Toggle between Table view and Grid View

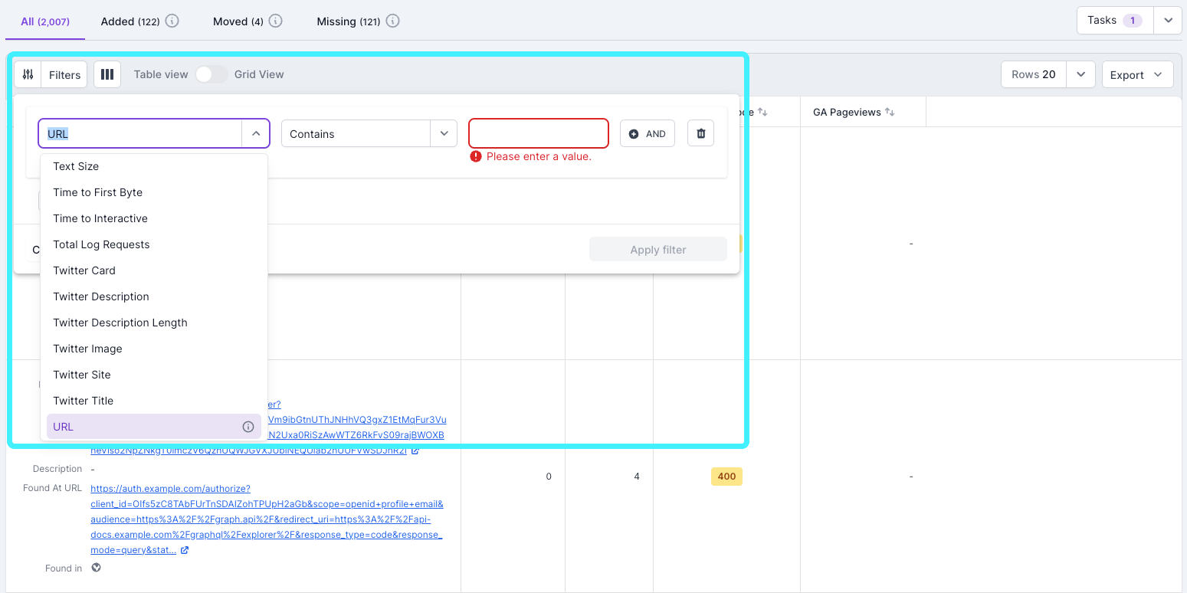tap(211, 74)
